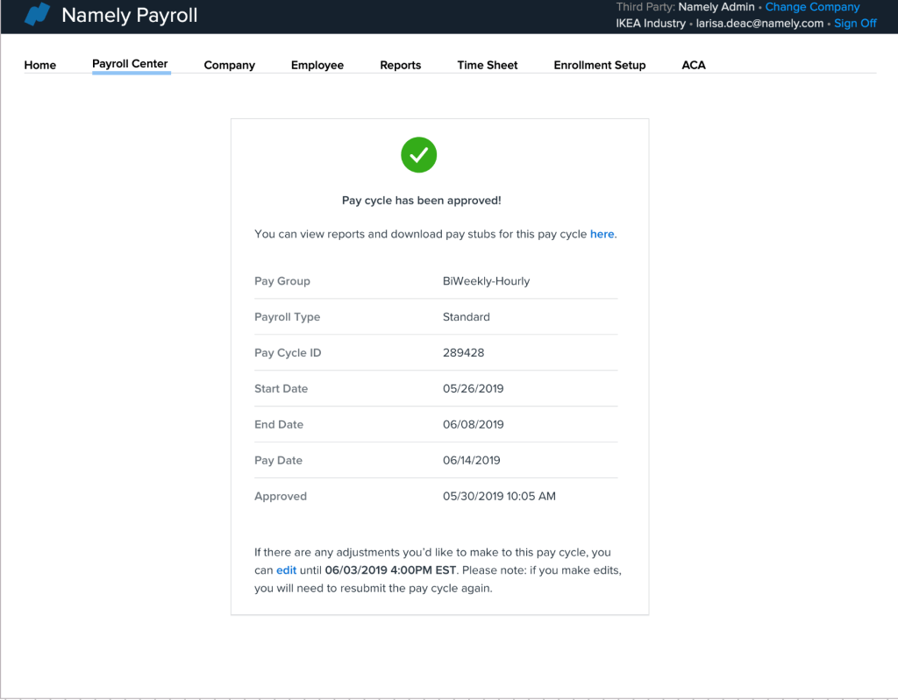The height and width of the screenshot is (700, 898).
Task: Click the Namely logo icon
Action: click(x=37, y=15)
